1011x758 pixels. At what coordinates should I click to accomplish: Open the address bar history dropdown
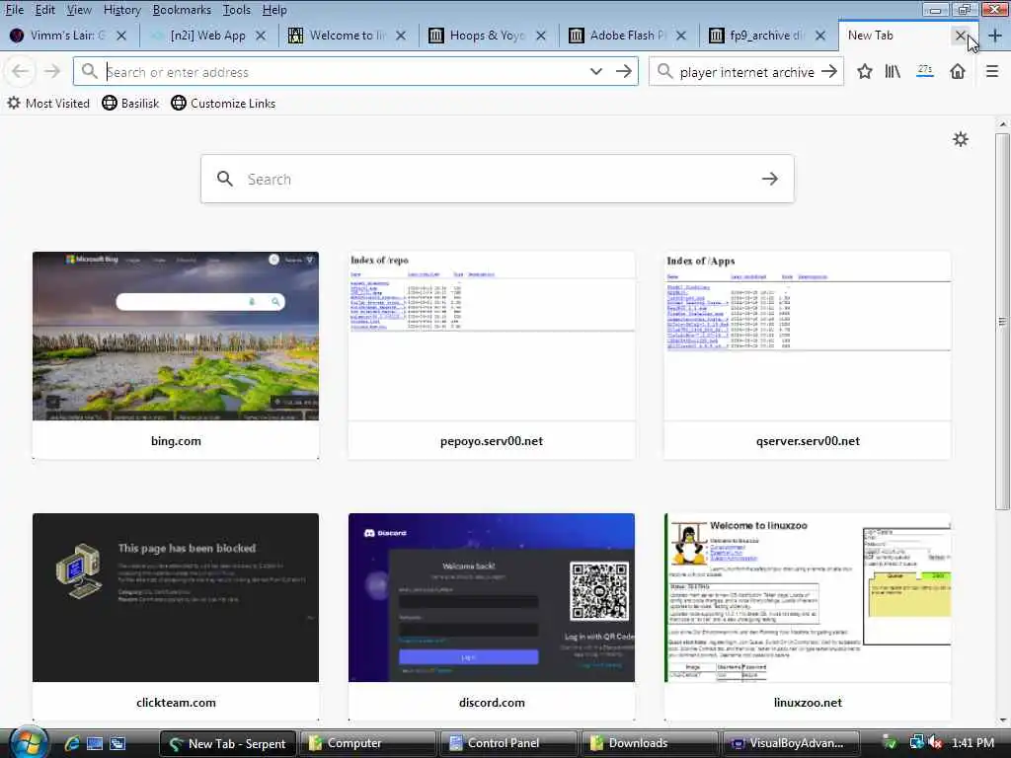[595, 71]
